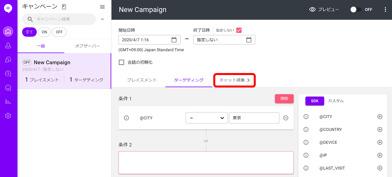Open the home icon in sidebar
392x177 pixels.
[x=8, y=32]
